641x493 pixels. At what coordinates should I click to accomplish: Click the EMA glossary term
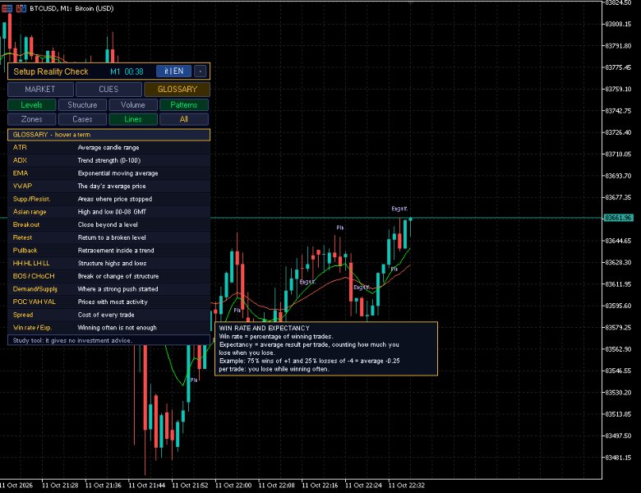click(21, 173)
